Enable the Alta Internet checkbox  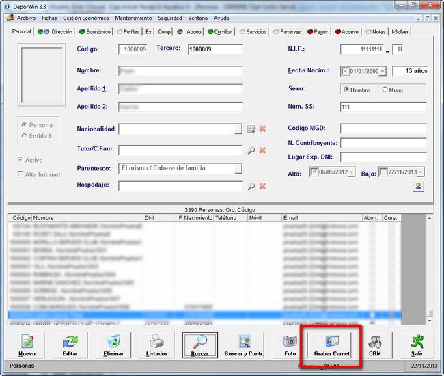coord(20,174)
